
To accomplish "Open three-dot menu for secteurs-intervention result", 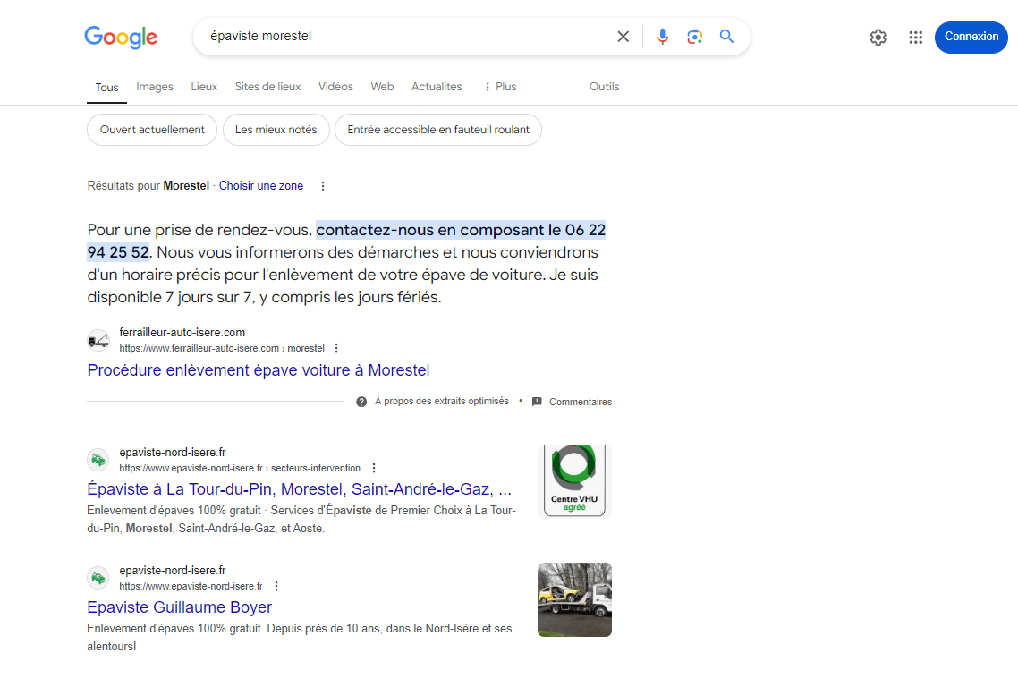I will pos(374,468).
